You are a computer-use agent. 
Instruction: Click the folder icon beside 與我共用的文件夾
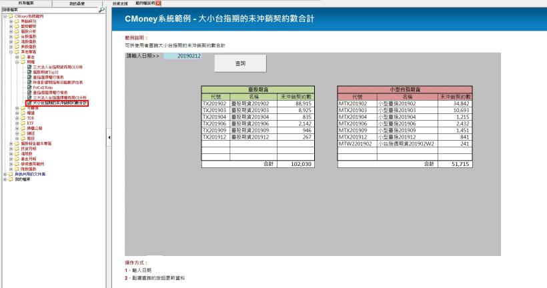click(x=11, y=174)
